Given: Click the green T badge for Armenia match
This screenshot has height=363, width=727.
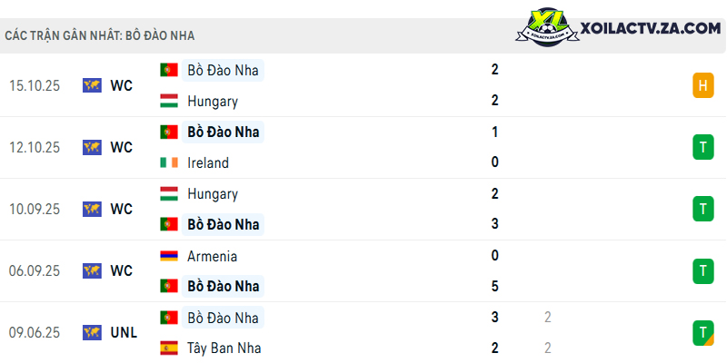Looking at the screenshot, I should [703, 270].
